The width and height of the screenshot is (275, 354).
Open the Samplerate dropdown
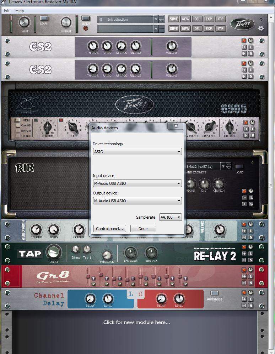tap(171, 217)
